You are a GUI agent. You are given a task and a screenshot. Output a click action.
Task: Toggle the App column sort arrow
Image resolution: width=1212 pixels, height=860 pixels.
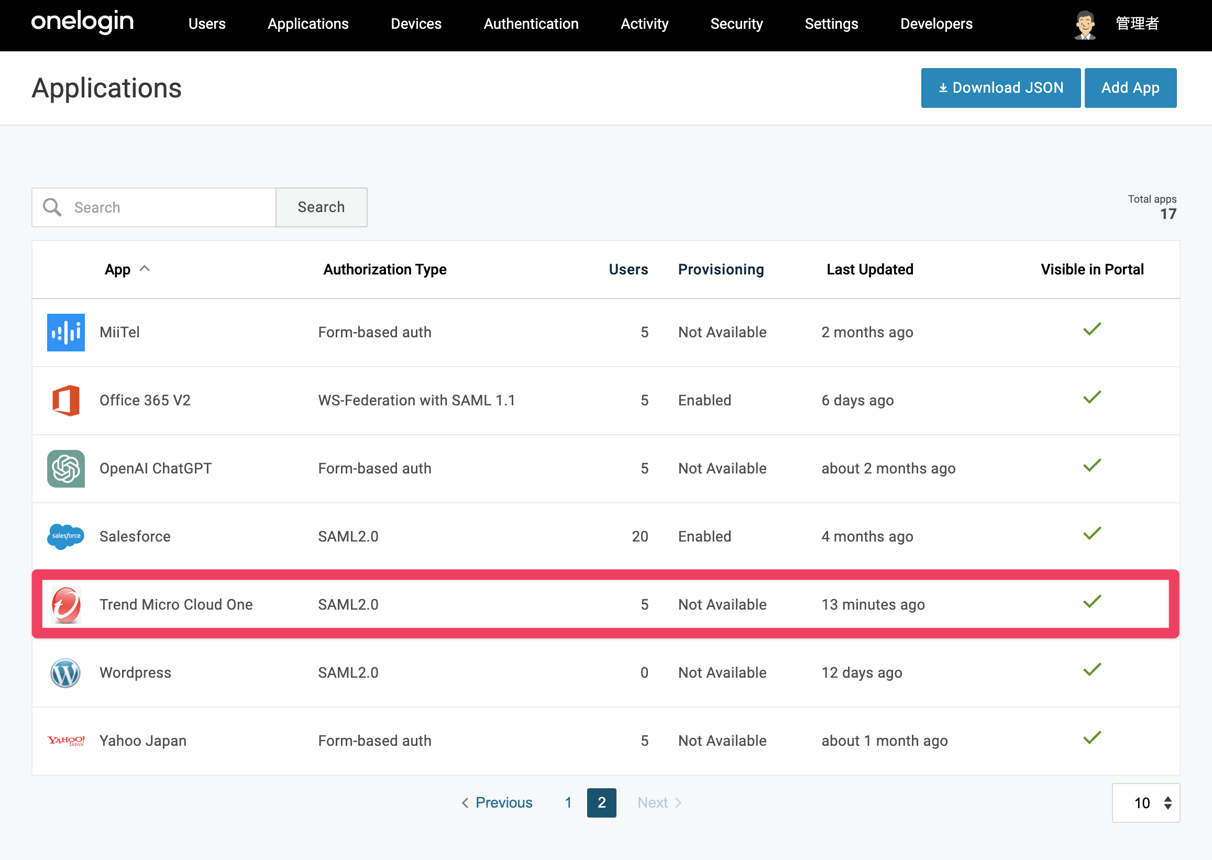point(145,269)
